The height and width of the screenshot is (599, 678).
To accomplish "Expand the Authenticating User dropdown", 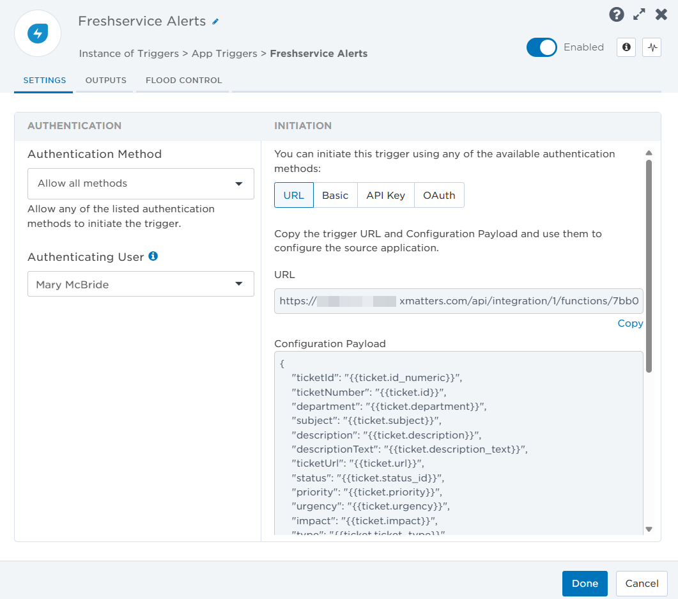I will (x=141, y=284).
